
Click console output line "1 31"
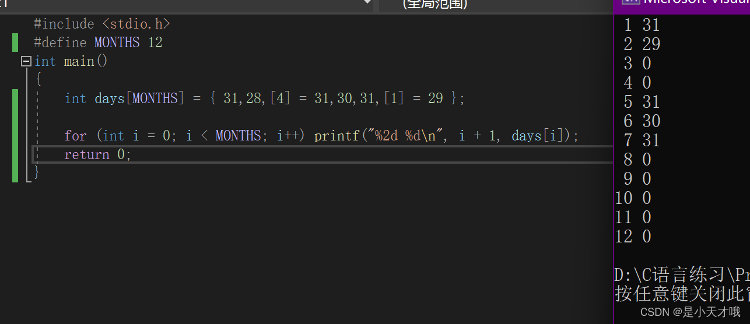642,25
